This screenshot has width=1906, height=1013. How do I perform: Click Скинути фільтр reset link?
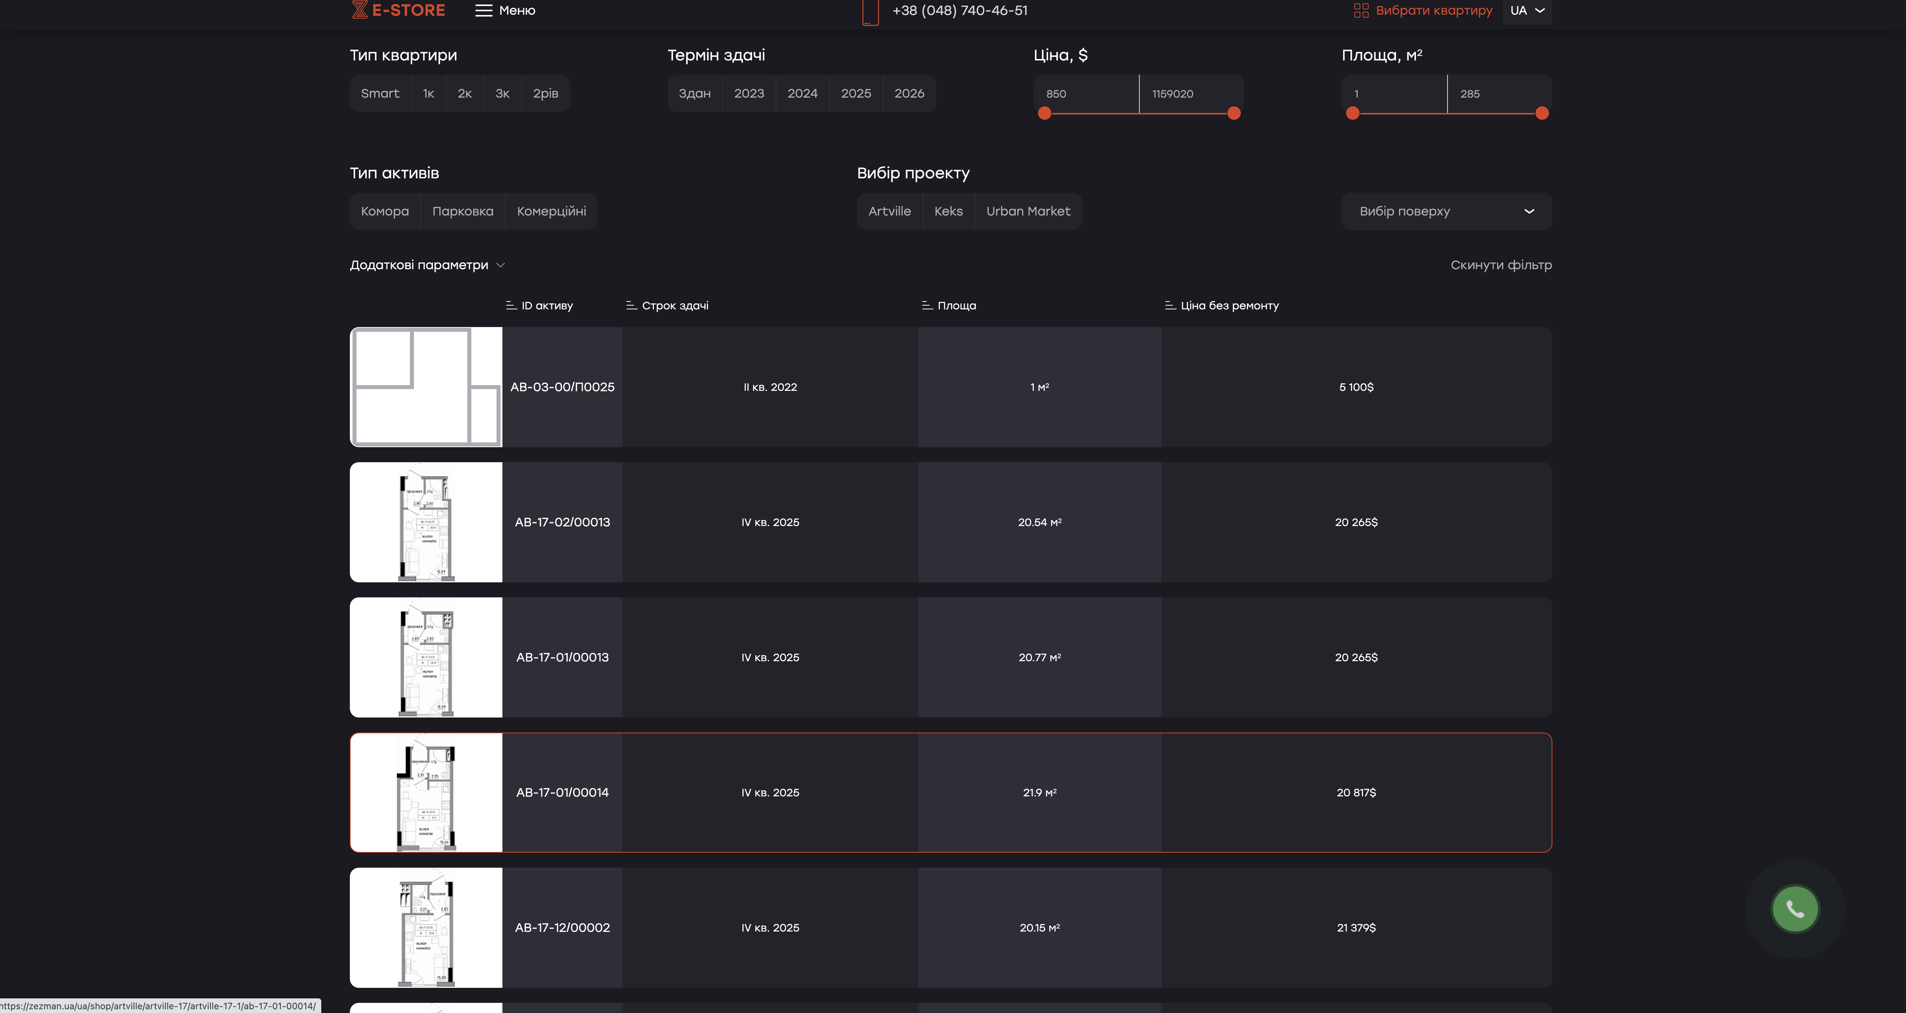tap(1501, 265)
